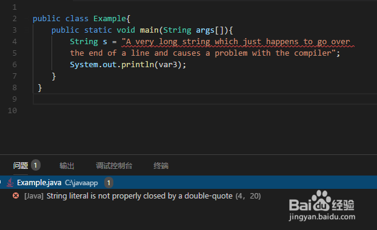Image resolution: width=377 pixels, height=230 pixels.
Task: Click line number 4 in the gutter
Action: pos(15,42)
